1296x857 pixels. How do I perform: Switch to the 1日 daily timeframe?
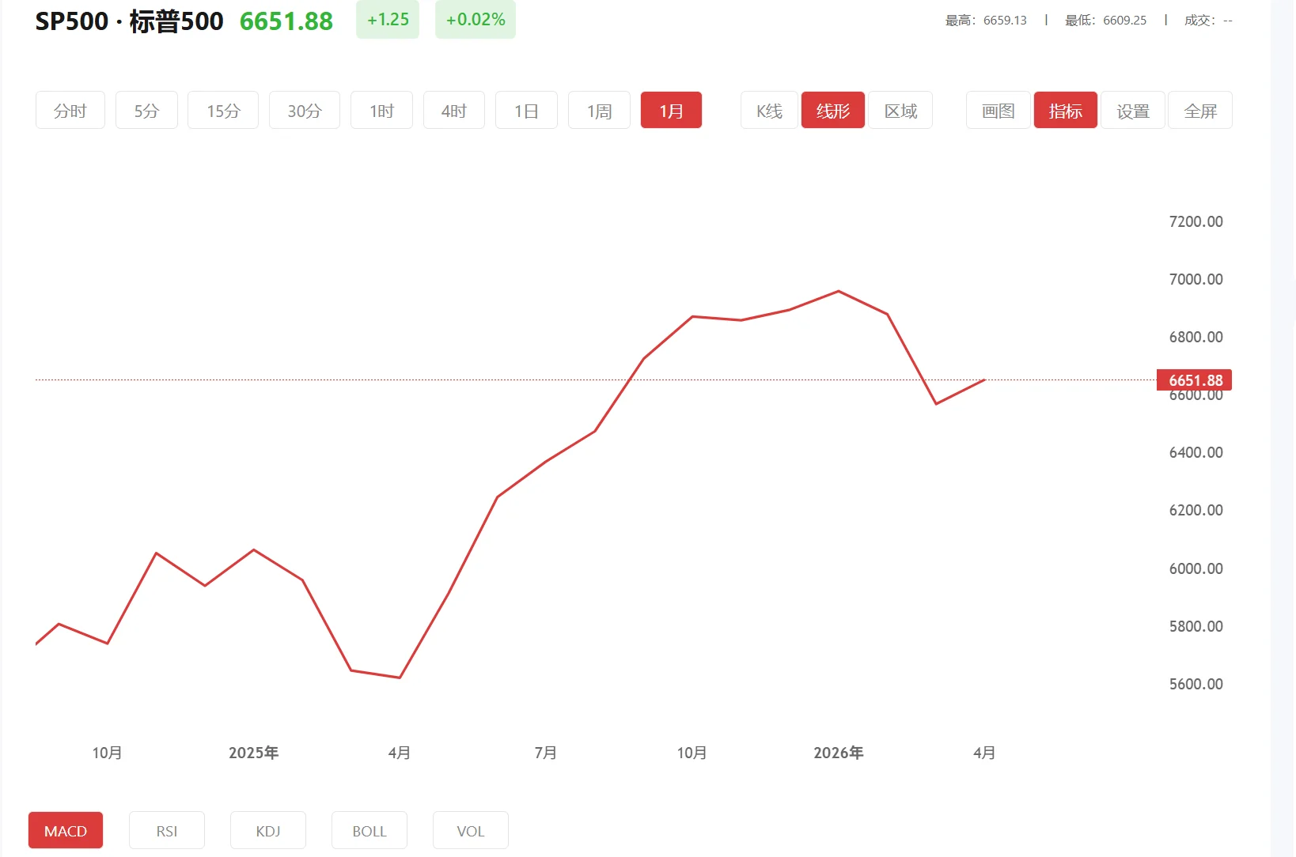[x=526, y=110]
